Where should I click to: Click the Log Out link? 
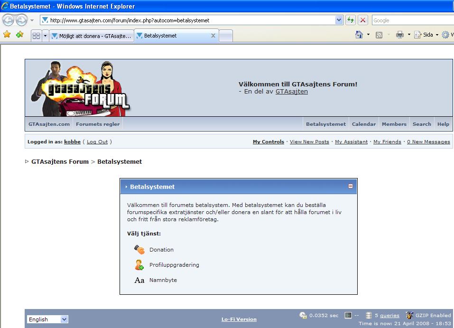coord(97,142)
